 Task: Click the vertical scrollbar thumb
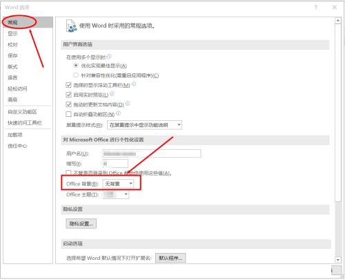(338, 113)
